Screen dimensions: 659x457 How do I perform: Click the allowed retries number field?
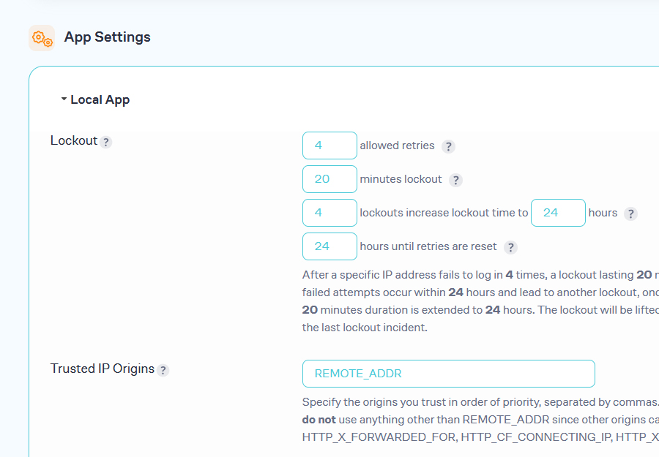click(x=329, y=146)
